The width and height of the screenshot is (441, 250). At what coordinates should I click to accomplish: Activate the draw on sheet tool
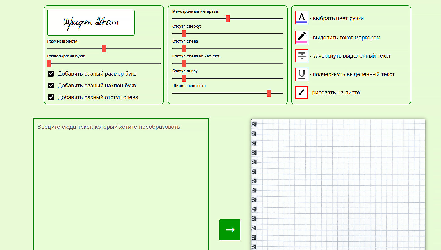[x=301, y=92]
